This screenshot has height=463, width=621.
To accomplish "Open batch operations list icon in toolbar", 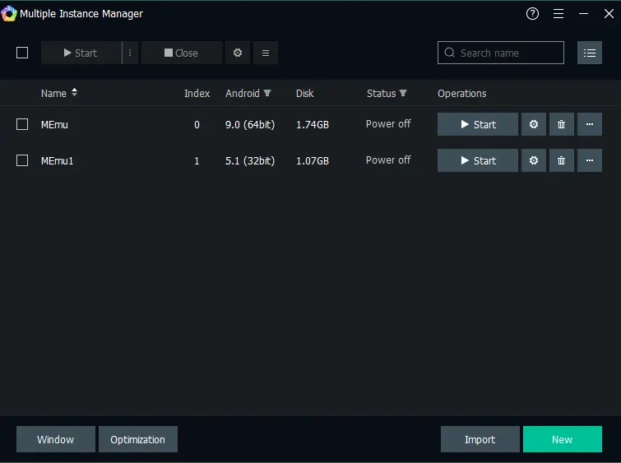I will (266, 53).
